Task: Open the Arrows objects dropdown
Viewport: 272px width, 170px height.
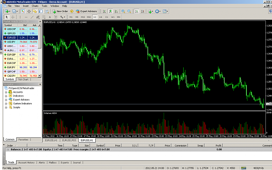Action: (x=63, y=17)
